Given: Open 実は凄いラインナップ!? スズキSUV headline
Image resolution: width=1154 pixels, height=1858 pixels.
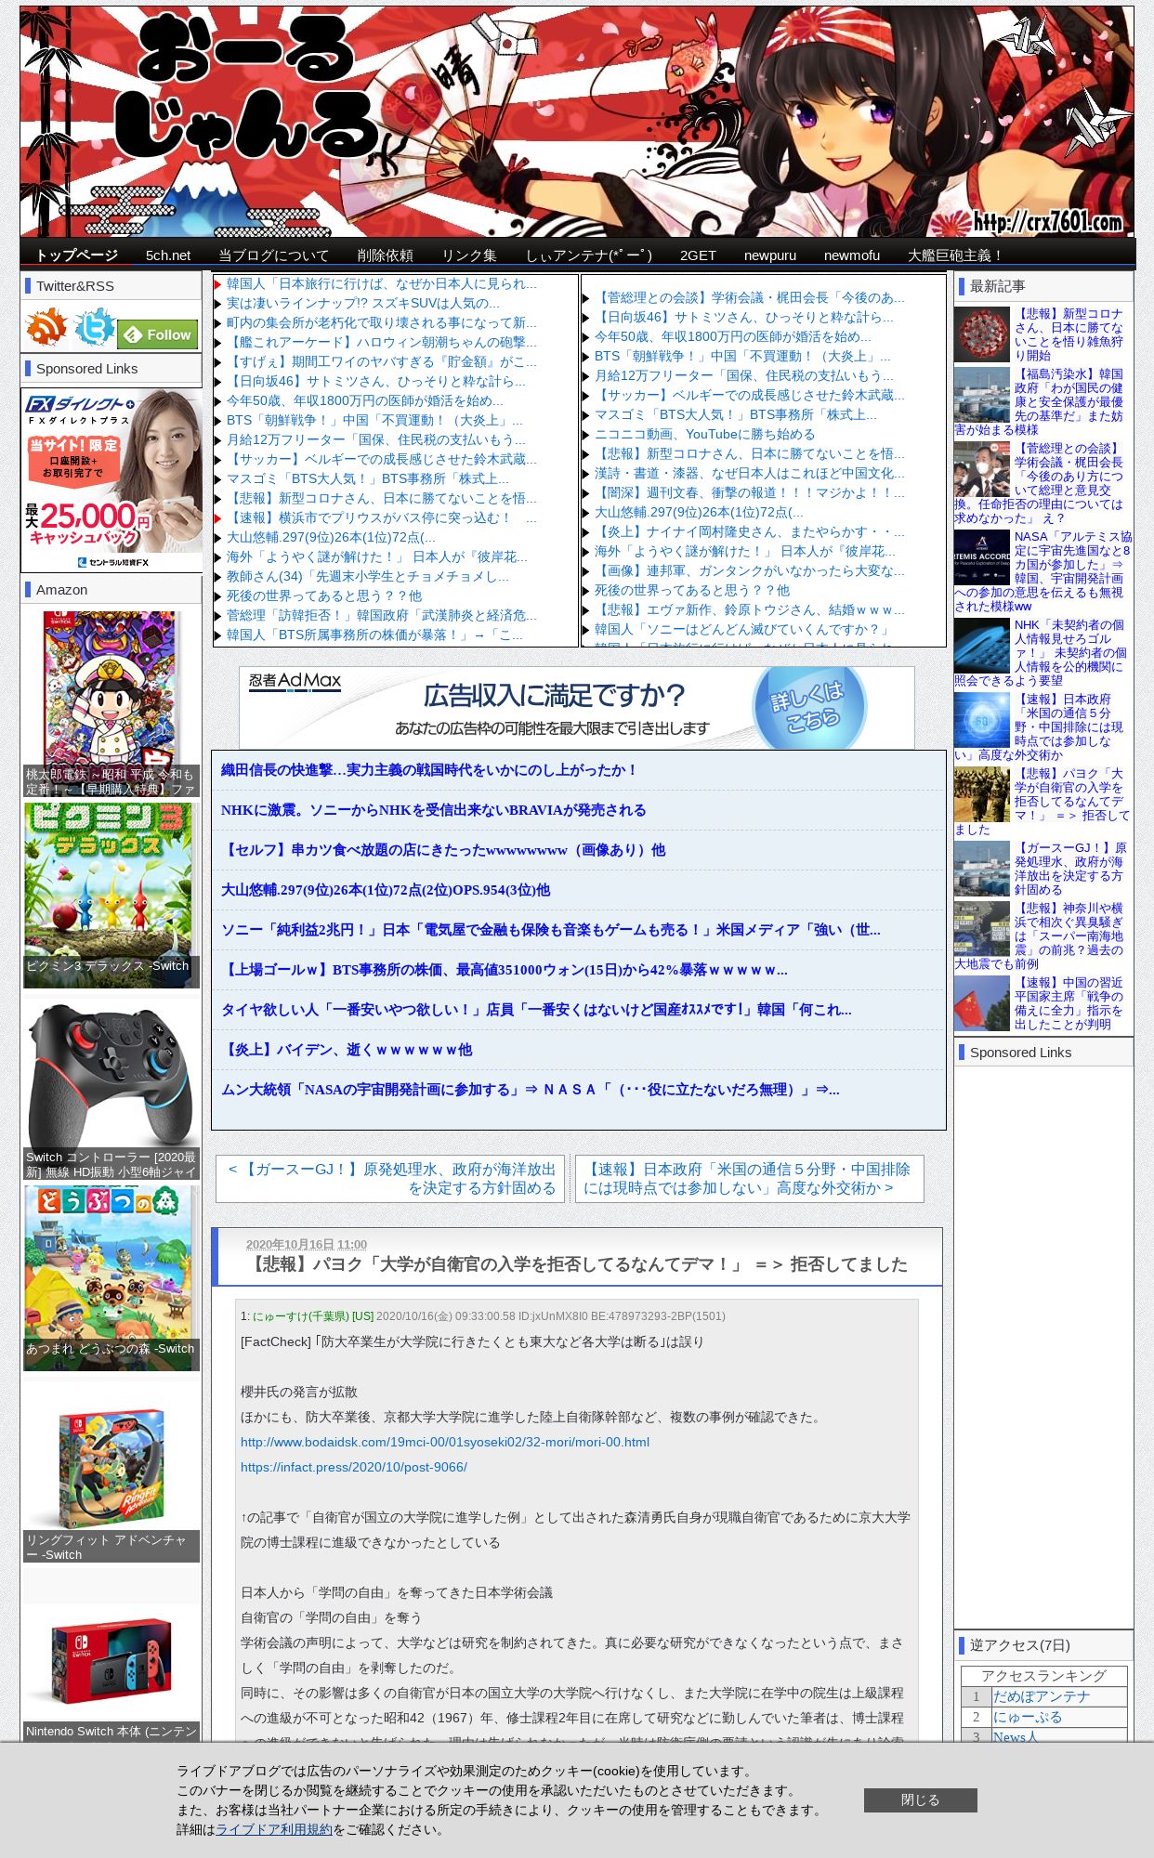Looking at the screenshot, I should point(363,303).
